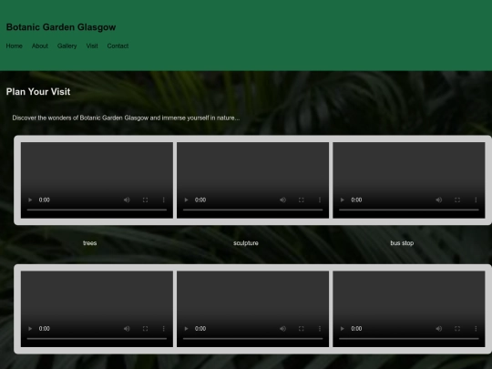Mute the sculpture video
The height and width of the screenshot is (369, 492).
coord(282,200)
